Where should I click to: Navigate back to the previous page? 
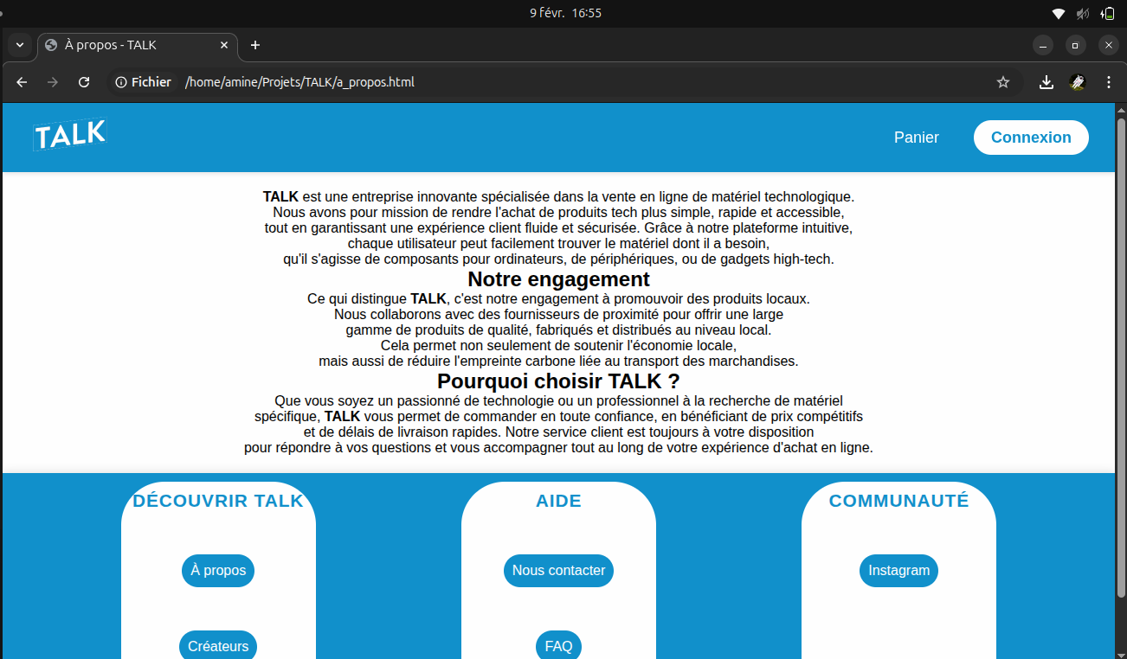21,82
